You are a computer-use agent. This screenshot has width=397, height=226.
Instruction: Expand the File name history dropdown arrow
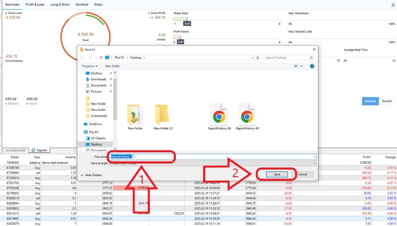pos(314,157)
